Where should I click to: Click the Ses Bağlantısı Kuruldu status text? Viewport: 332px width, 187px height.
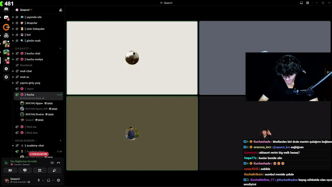[x=24, y=161]
